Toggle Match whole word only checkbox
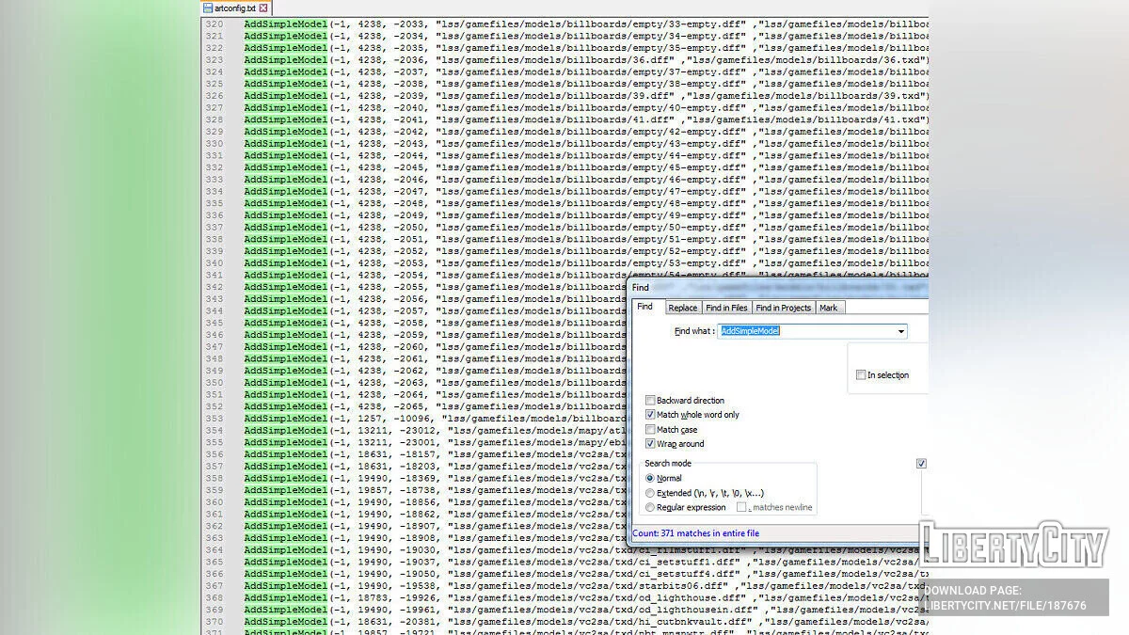This screenshot has height=635, width=1129. click(x=650, y=415)
